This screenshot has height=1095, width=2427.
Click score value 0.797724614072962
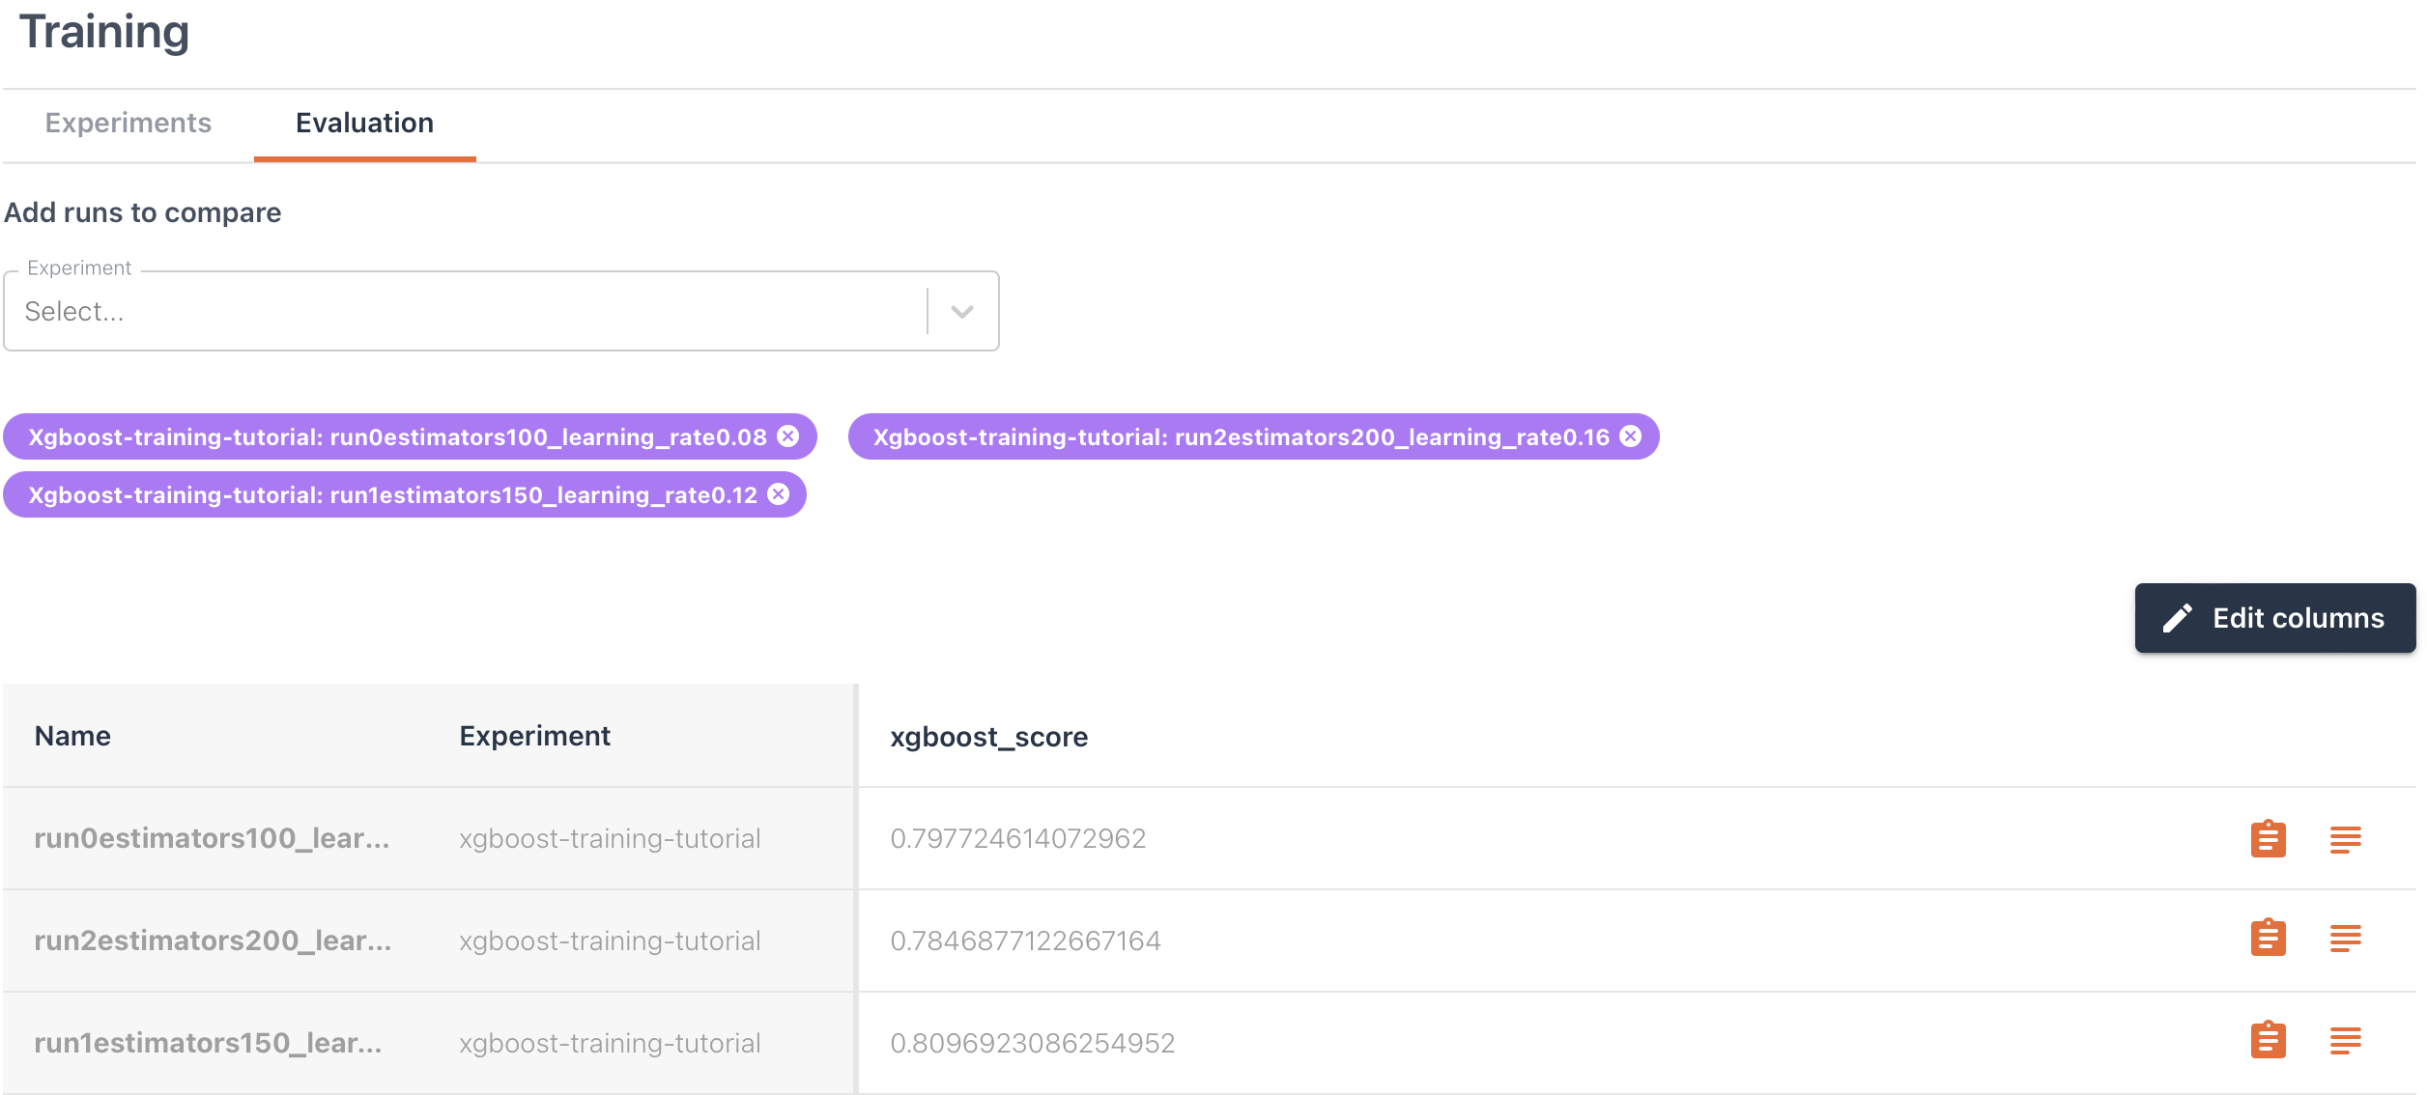click(x=1017, y=838)
